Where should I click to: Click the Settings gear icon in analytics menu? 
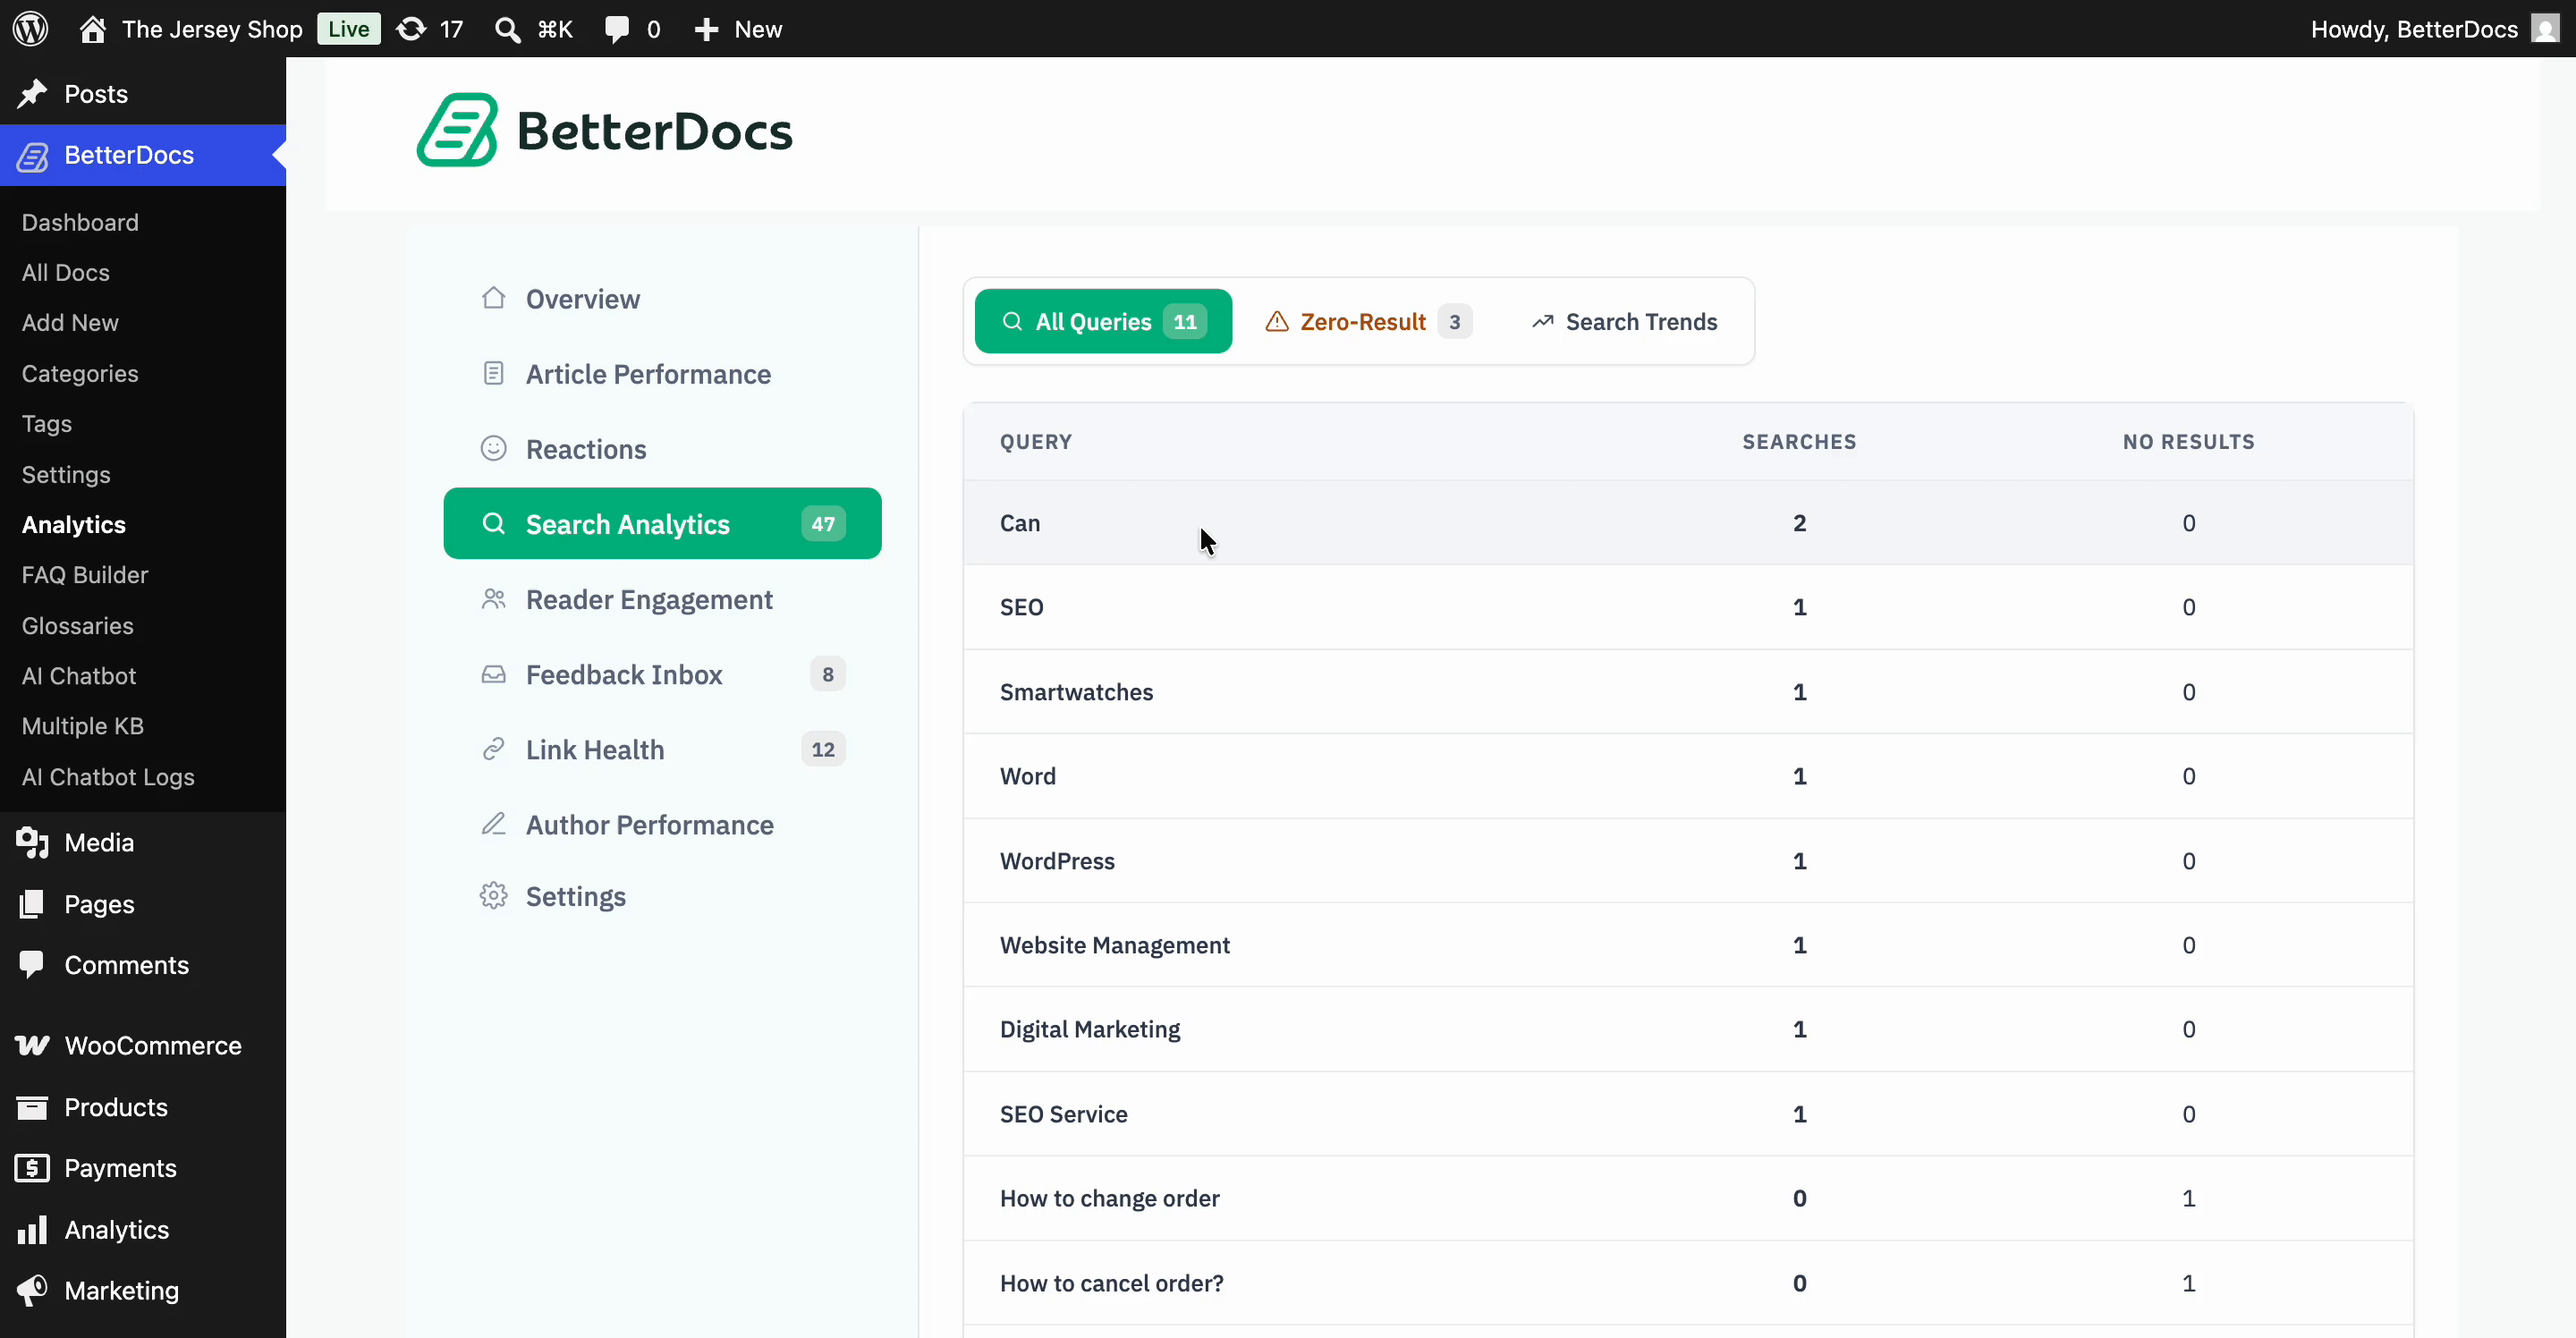pos(493,896)
